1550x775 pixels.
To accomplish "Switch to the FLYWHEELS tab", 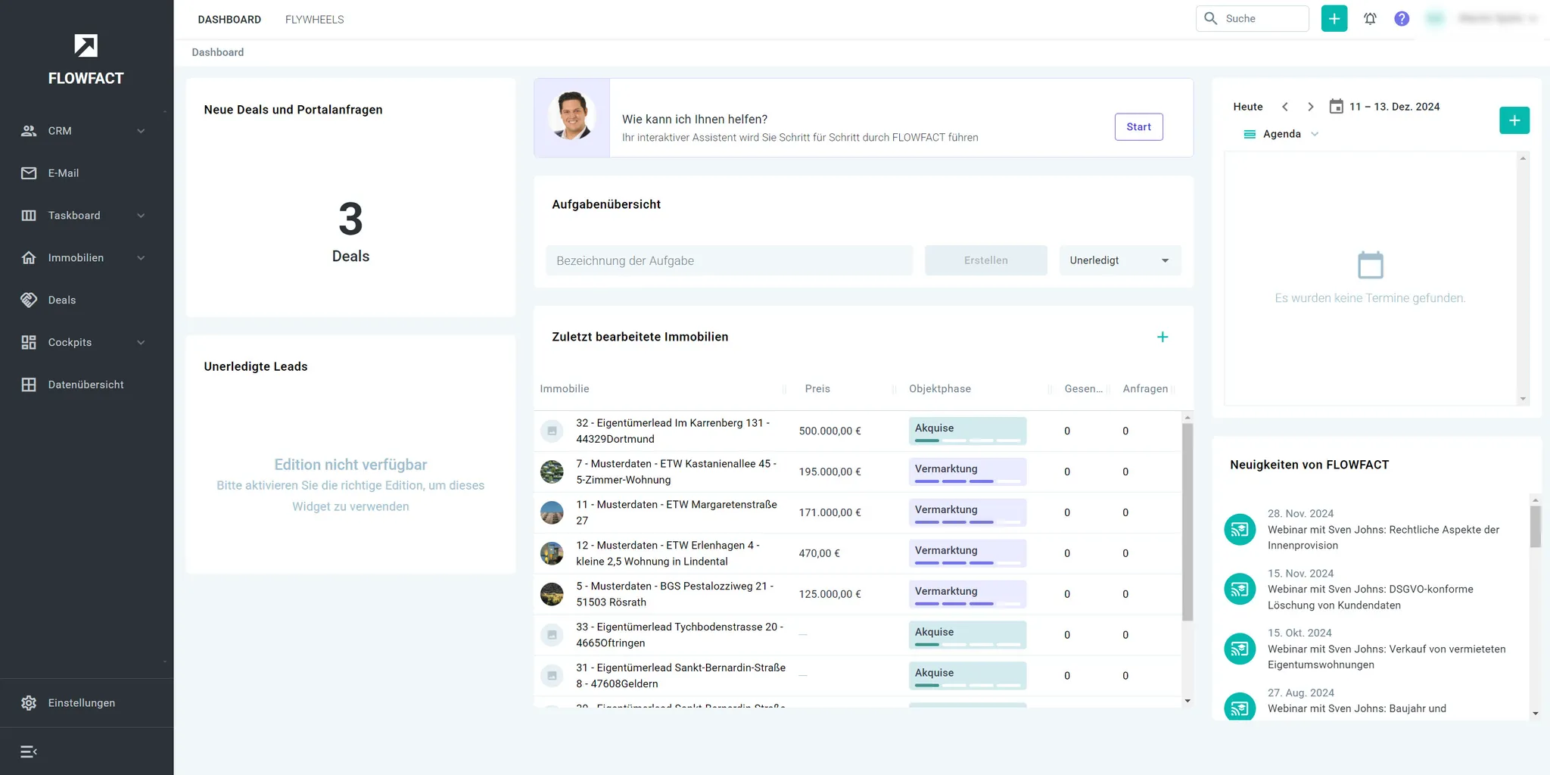I will [x=314, y=20].
